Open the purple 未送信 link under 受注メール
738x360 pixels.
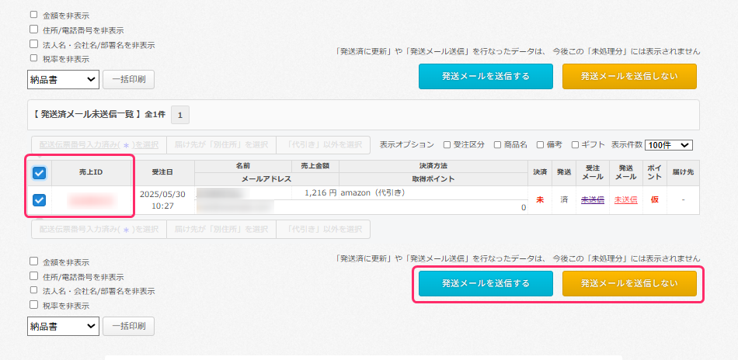pos(592,200)
